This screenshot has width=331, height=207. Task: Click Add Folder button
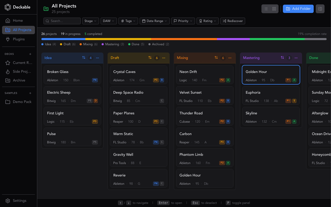tap(298, 9)
